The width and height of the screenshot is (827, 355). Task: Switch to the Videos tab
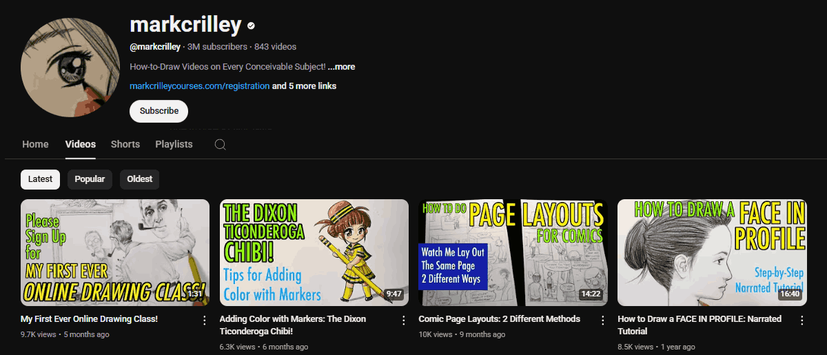tap(81, 144)
